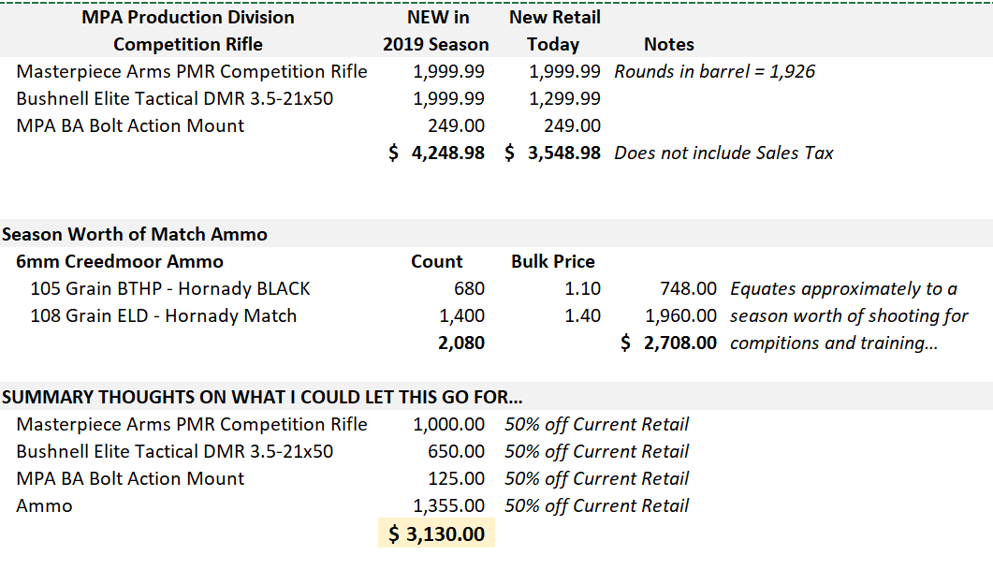
Task: Select the "Rounds in barrel = 1,926" note
Action: (714, 71)
